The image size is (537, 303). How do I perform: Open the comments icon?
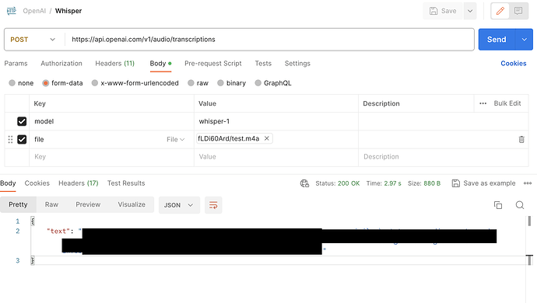click(x=518, y=11)
